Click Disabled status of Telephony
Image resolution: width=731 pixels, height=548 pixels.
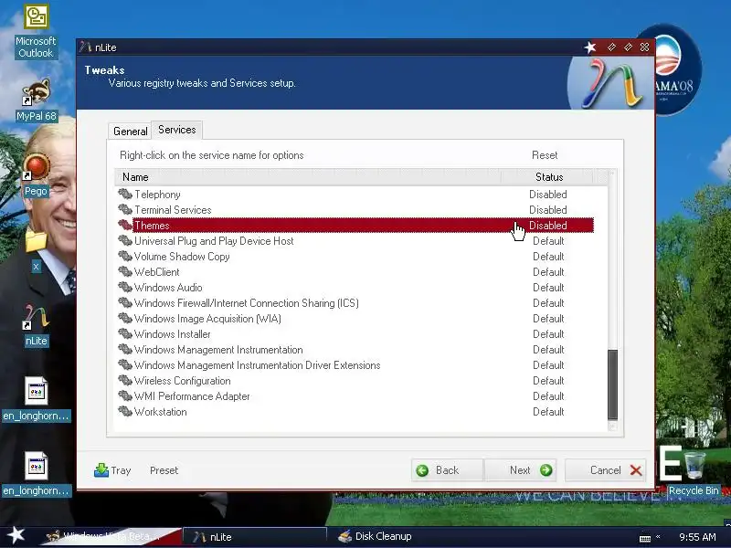pos(547,194)
